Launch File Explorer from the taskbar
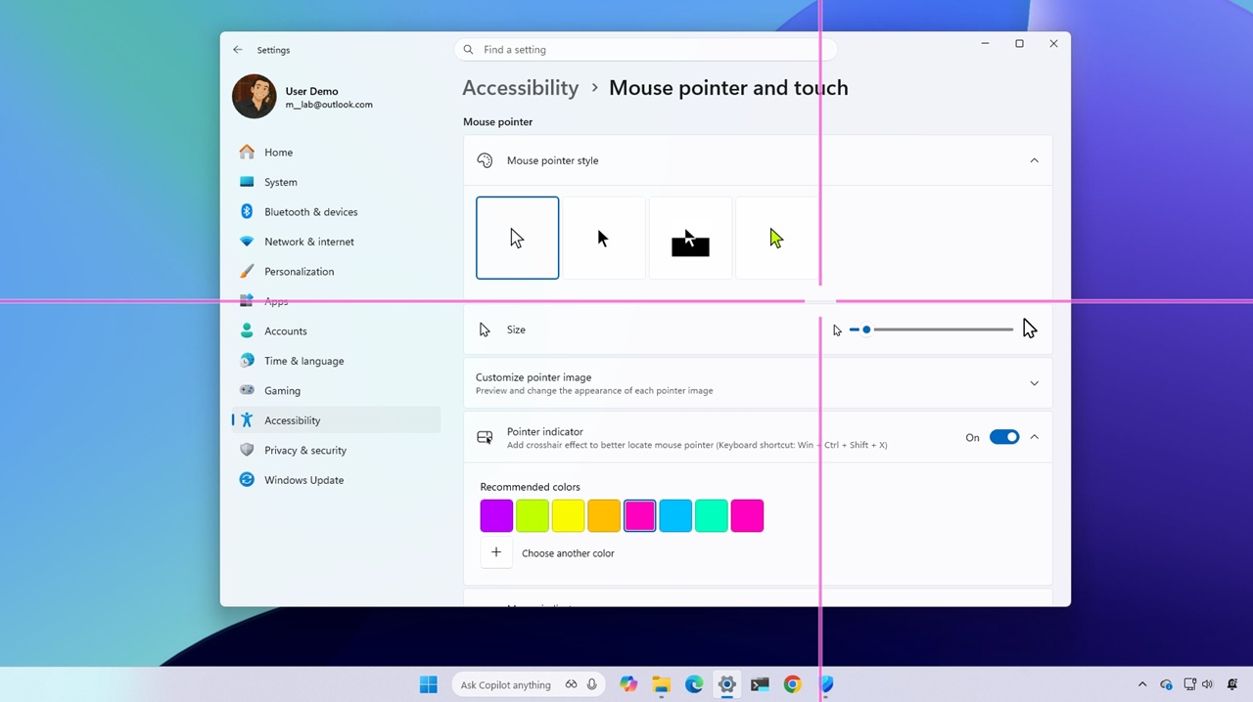1253x702 pixels. click(661, 684)
